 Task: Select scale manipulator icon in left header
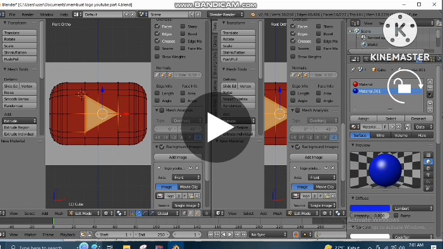click(151, 214)
